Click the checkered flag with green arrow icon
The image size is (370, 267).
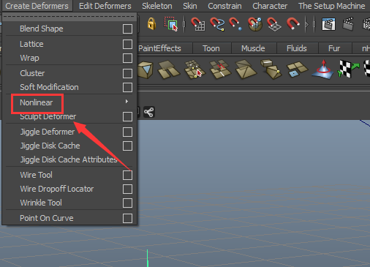pyautogui.click(x=348, y=69)
